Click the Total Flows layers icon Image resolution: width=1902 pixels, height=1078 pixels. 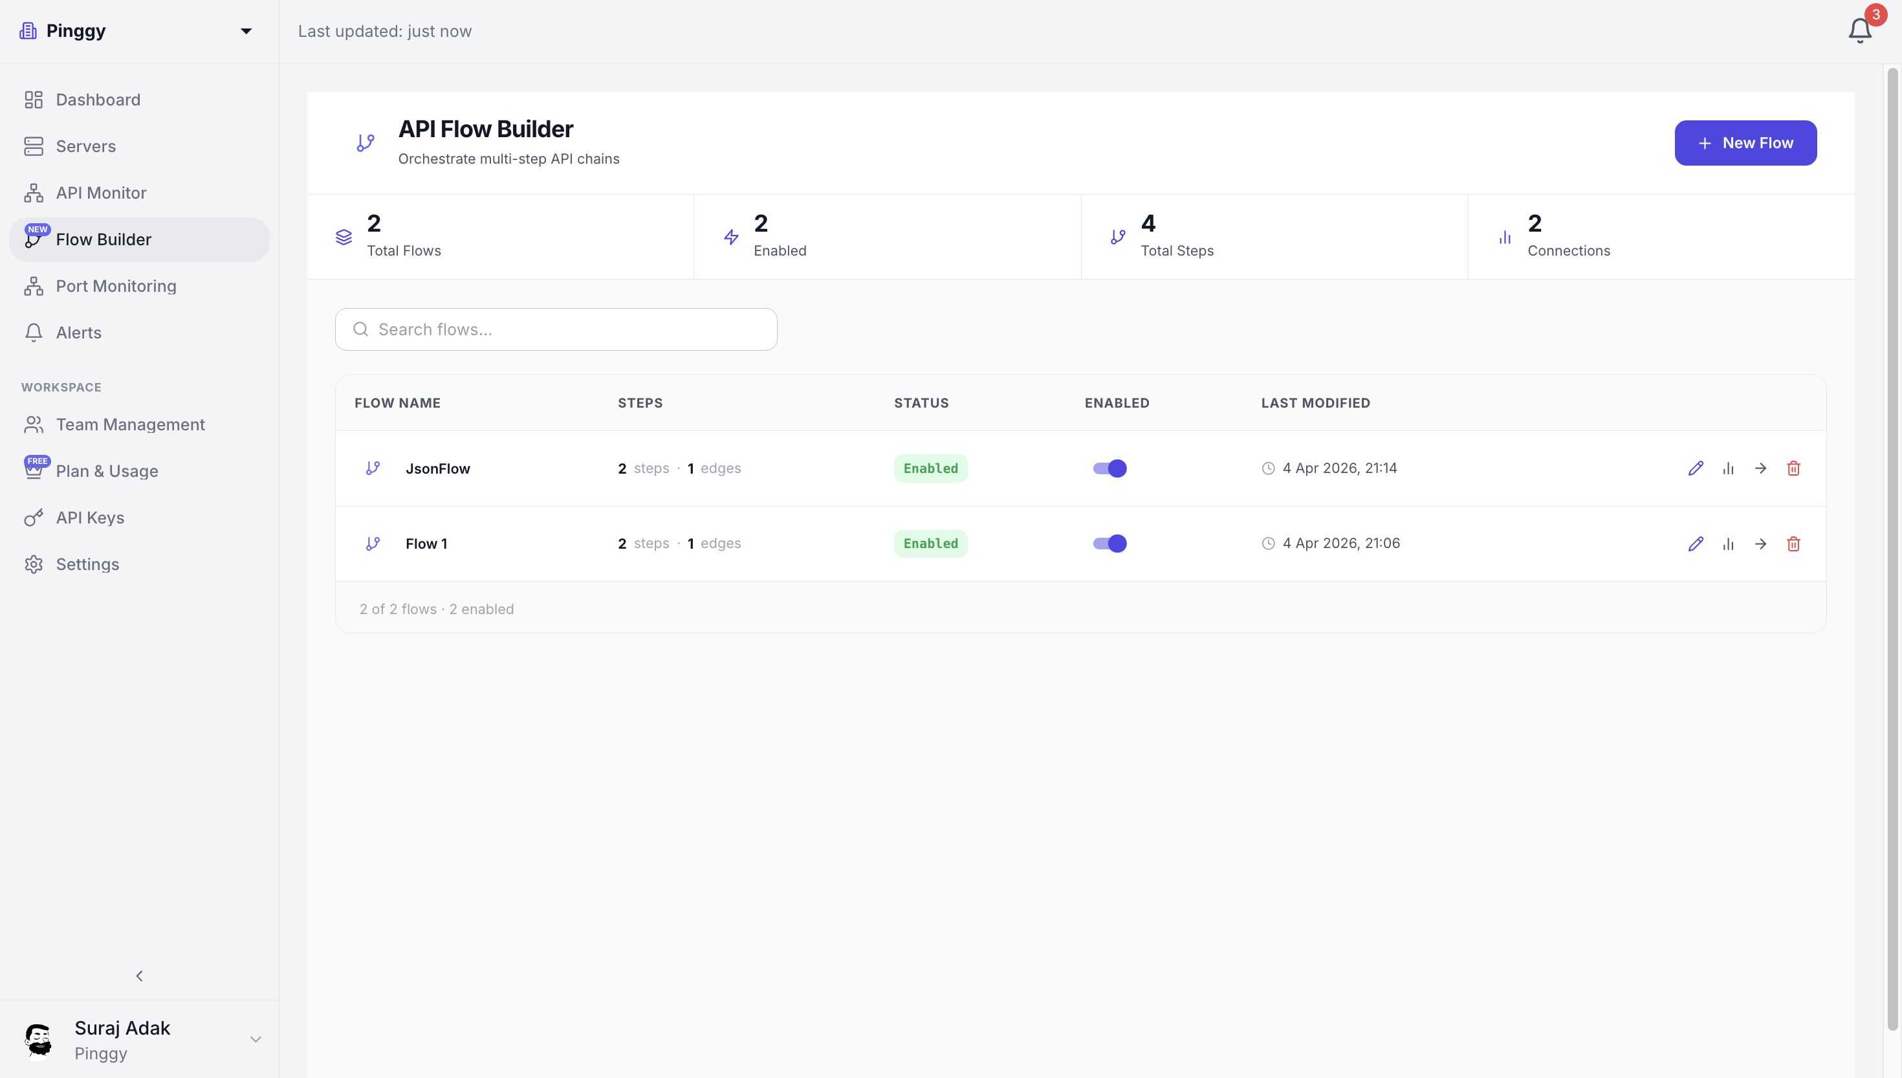coord(344,237)
